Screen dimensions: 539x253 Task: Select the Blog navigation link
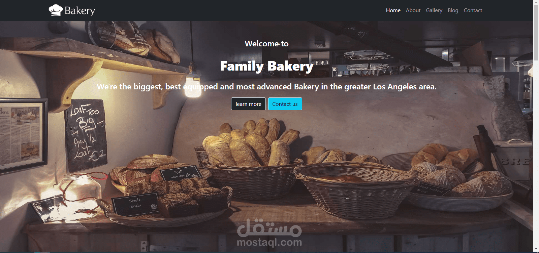453,10
